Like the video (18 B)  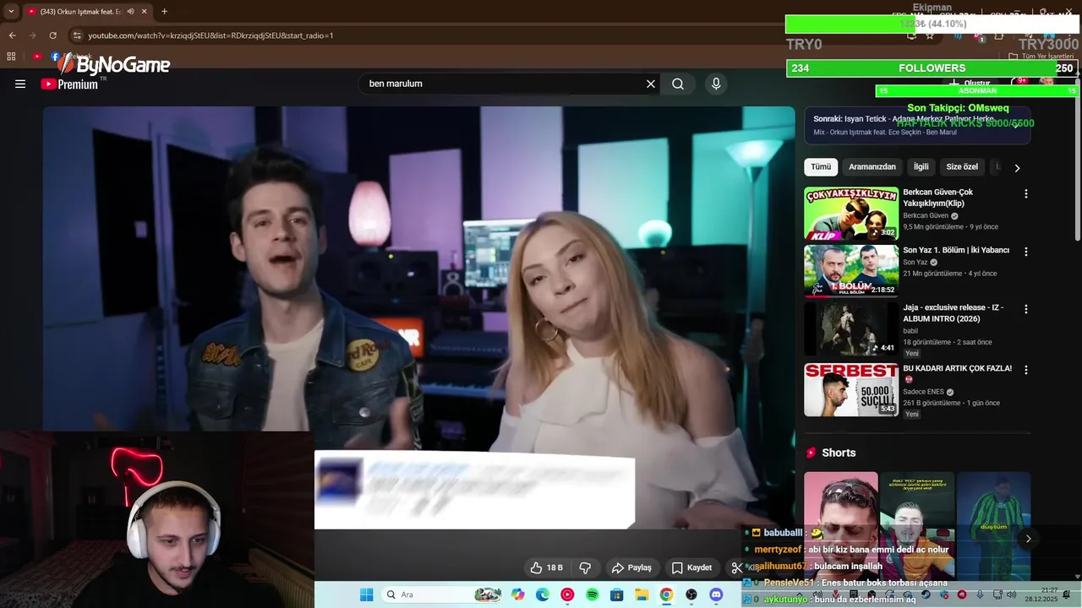coord(546,567)
